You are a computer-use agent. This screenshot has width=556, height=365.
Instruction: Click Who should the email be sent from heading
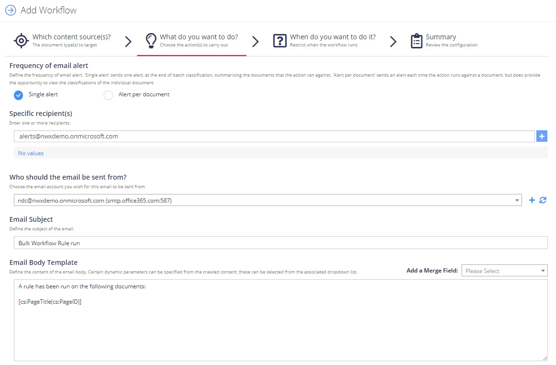68,177
